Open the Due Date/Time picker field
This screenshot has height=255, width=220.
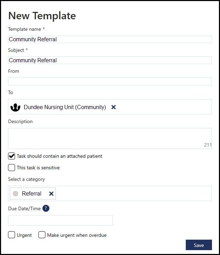point(60,220)
